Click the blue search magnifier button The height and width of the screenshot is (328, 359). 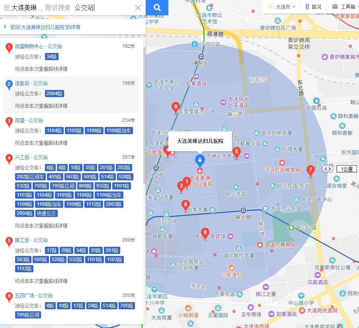coord(157,8)
